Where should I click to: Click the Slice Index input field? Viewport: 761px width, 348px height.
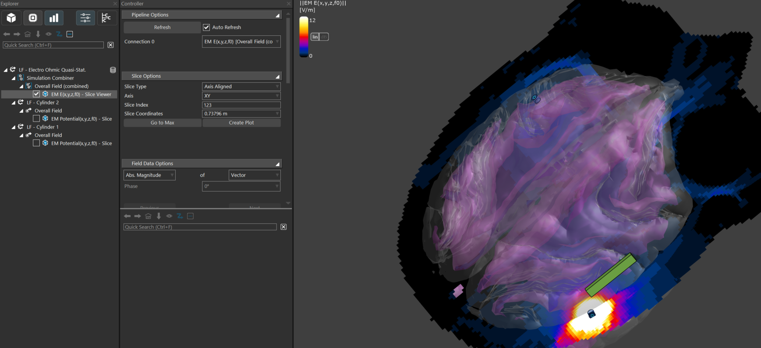point(241,105)
